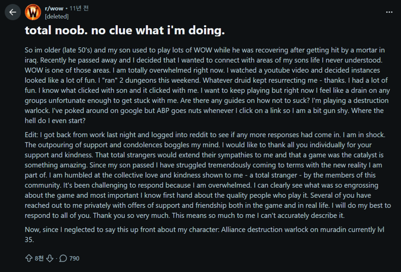This screenshot has width=401, height=272.
Task: Click the first paragraph starting "So im older"
Action: click(x=200, y=85)
